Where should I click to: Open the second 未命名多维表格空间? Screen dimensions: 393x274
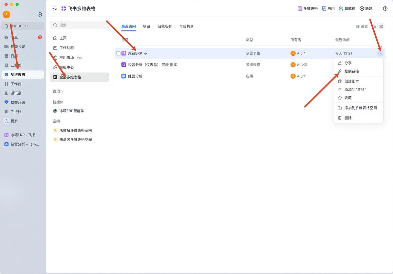(x=79, y=139)
